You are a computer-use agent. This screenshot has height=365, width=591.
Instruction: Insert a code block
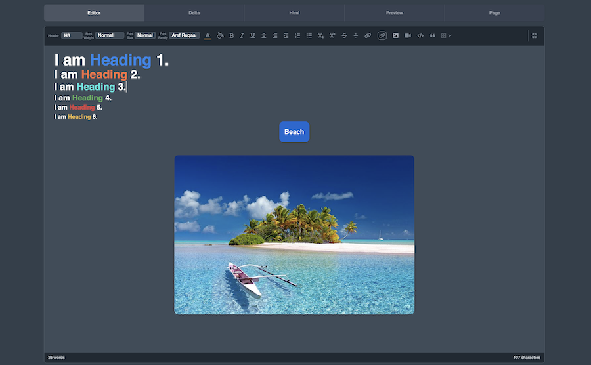click(x=420, y=35)
